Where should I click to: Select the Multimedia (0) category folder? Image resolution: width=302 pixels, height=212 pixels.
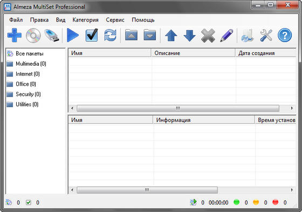click(x=31, y=63)
